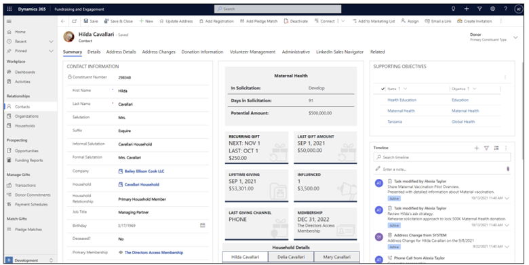Expand the header Primary Constituent Type chevron

click(x=515, y=37)
